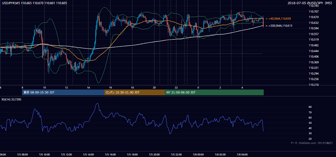This screenshot has height=157, width=336.
Task: Click price axis value 110.519
Action: click(313, 40)
